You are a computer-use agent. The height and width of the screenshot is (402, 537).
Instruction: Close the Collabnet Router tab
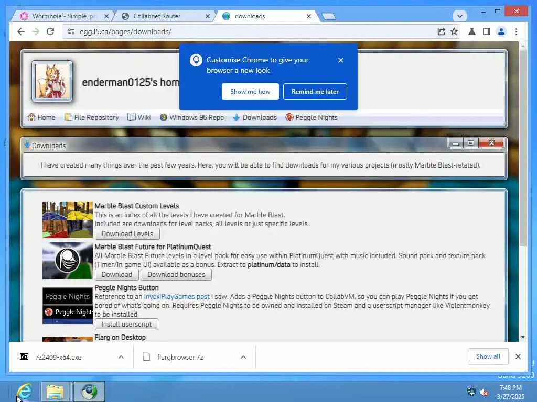click(x=208, y=16)
